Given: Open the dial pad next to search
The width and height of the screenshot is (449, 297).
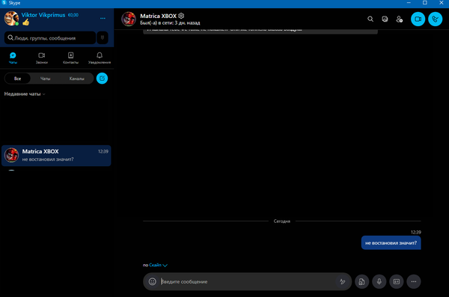Looking at the screenshot, I should [103, 37].
